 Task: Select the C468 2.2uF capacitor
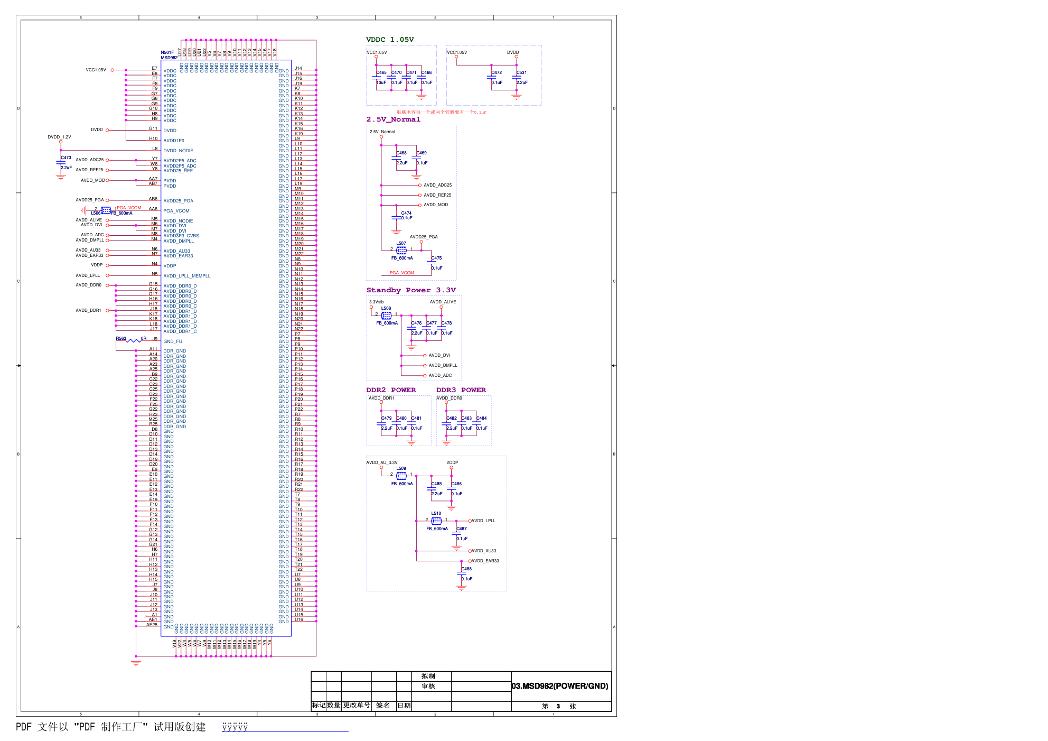[397, 158]
